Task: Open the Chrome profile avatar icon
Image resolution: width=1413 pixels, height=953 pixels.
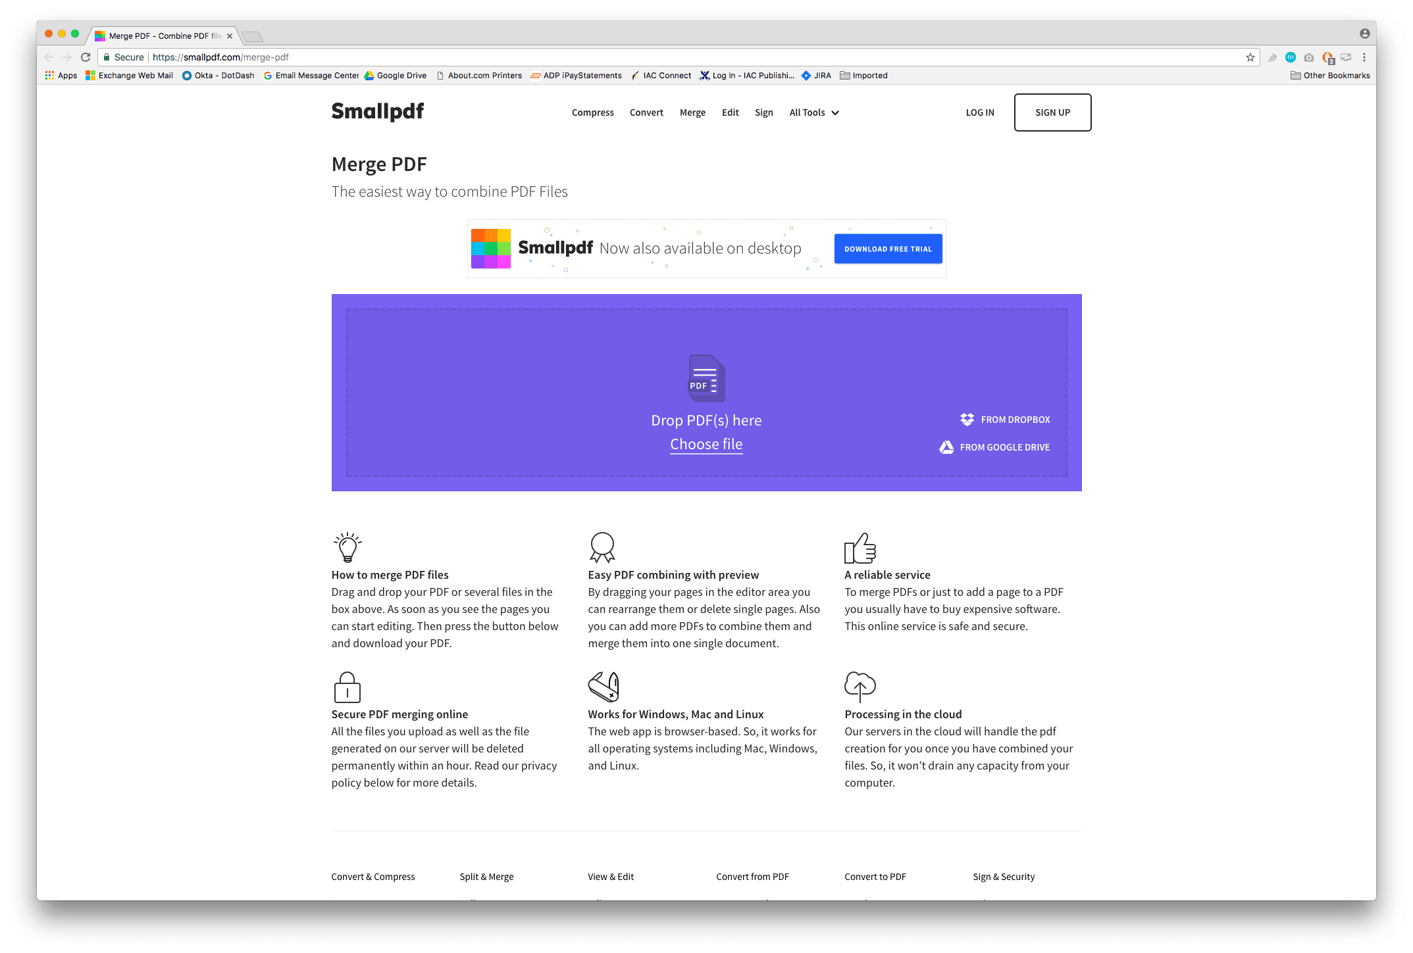Action: tap(1365, 34)
